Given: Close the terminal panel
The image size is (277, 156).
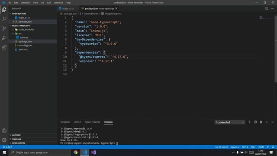Looking at the screenshot, I should click(272, 122).
